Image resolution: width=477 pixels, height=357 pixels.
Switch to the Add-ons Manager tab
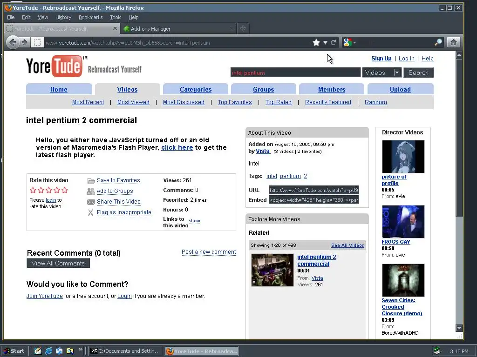pyautogui.click(x=178, y=28)
